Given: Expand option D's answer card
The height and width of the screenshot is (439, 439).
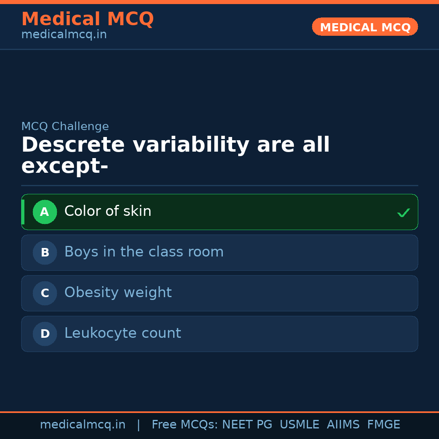Looking at the screenshot, I should (219, 334).
